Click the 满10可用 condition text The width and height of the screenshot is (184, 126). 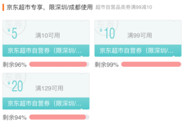tap(48, 35)
